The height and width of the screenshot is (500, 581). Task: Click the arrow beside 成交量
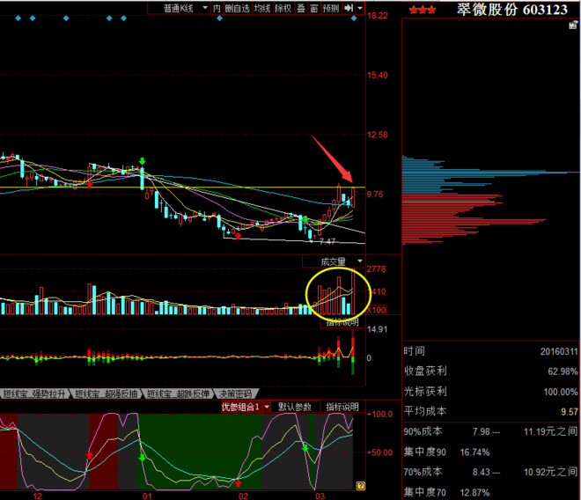tap(359, 261)
